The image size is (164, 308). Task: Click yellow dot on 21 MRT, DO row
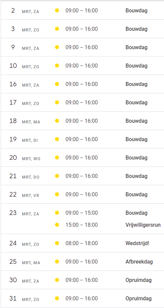point(57,176)
